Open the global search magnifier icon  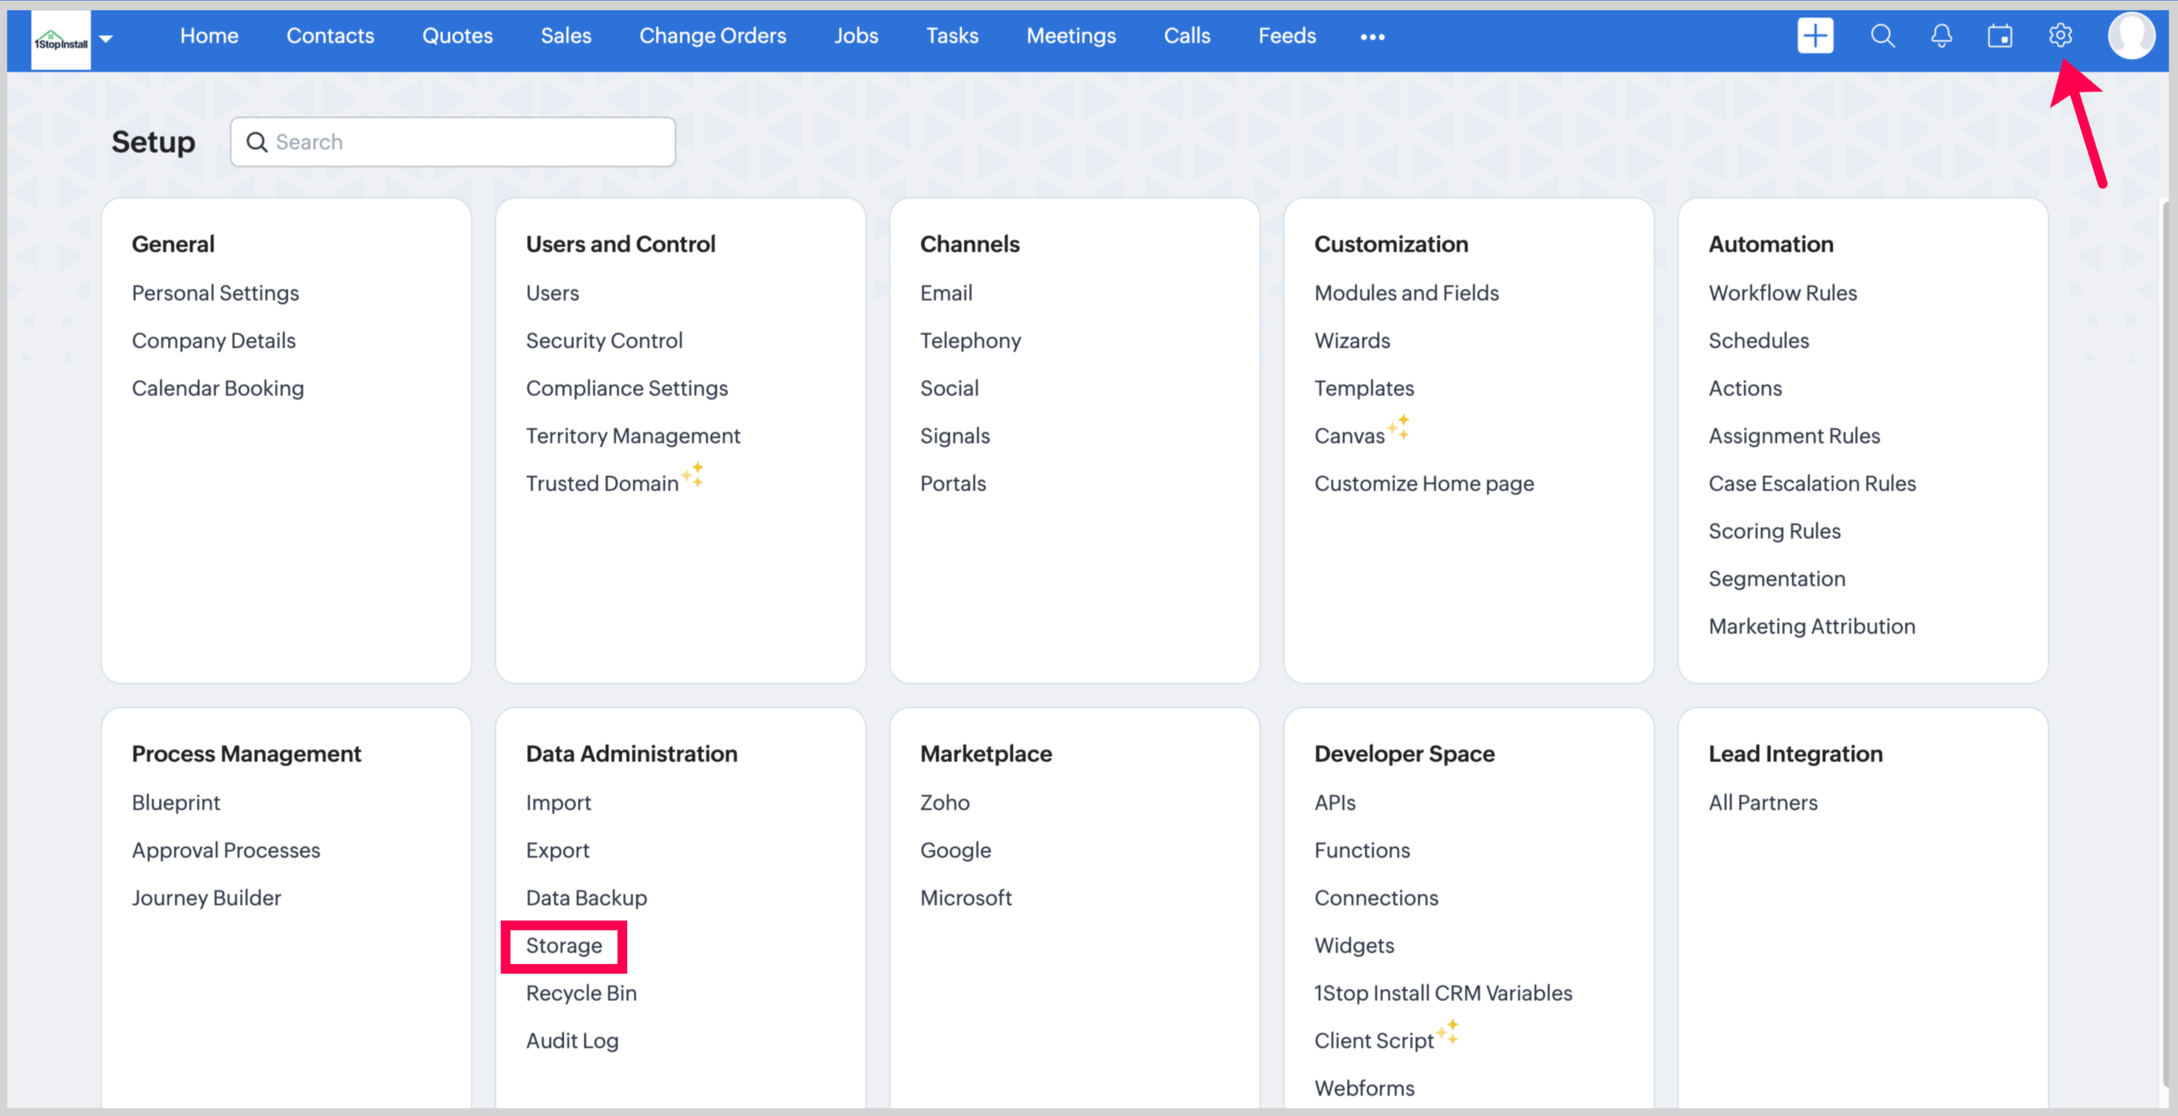click(x=1882, y=36)
